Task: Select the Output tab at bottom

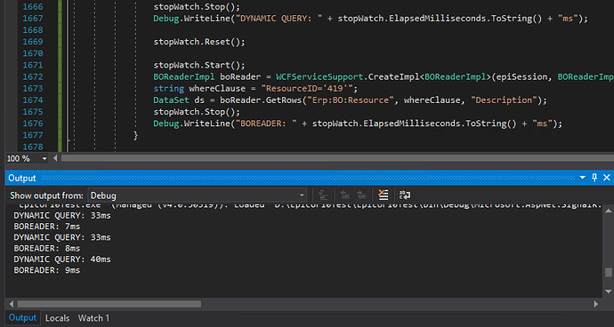Action: (x=22, y=318)
